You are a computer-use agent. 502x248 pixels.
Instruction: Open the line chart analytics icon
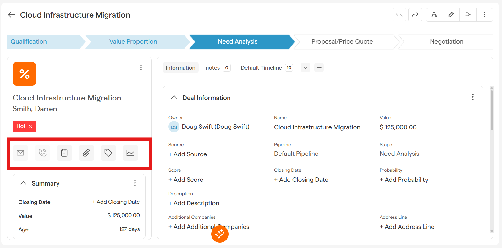[x=130, y=153]
